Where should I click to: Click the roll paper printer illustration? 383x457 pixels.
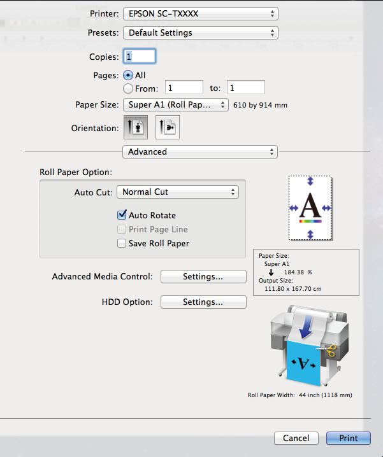pyautogui.click(x=310, y=346)
